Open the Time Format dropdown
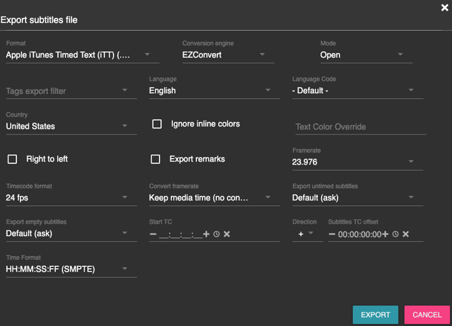 [x=71, y=270]
